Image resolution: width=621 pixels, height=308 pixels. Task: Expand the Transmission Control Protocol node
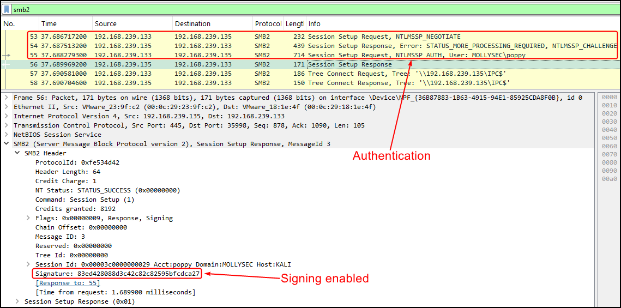pyautogui.click(x=7, y=125)
